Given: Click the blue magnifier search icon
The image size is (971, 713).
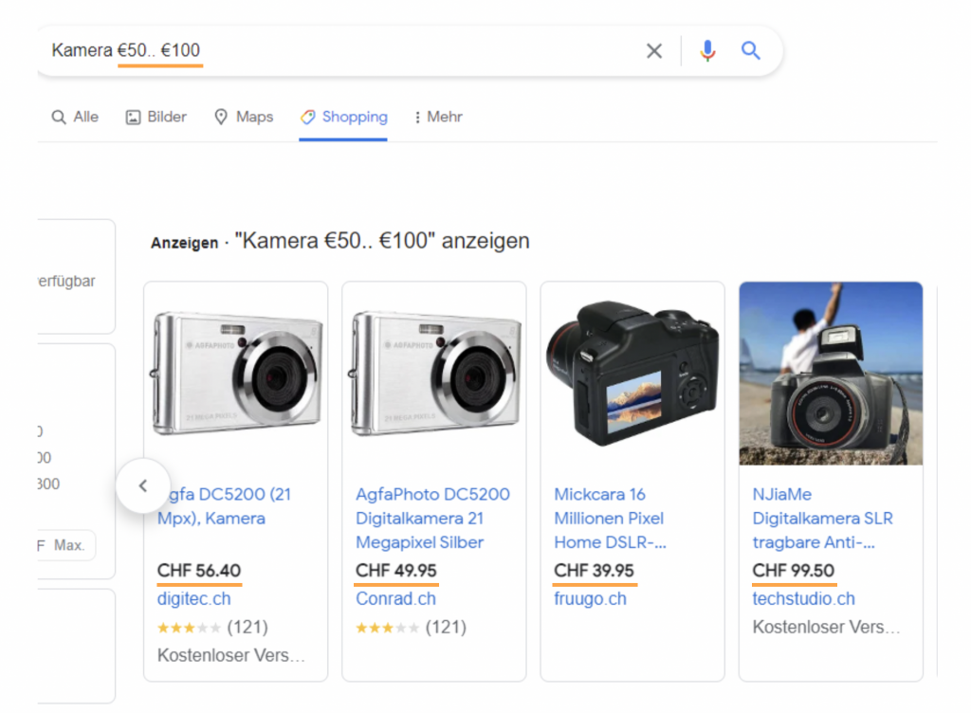Looking at the screenshot, I should click(x=751, y=51).
